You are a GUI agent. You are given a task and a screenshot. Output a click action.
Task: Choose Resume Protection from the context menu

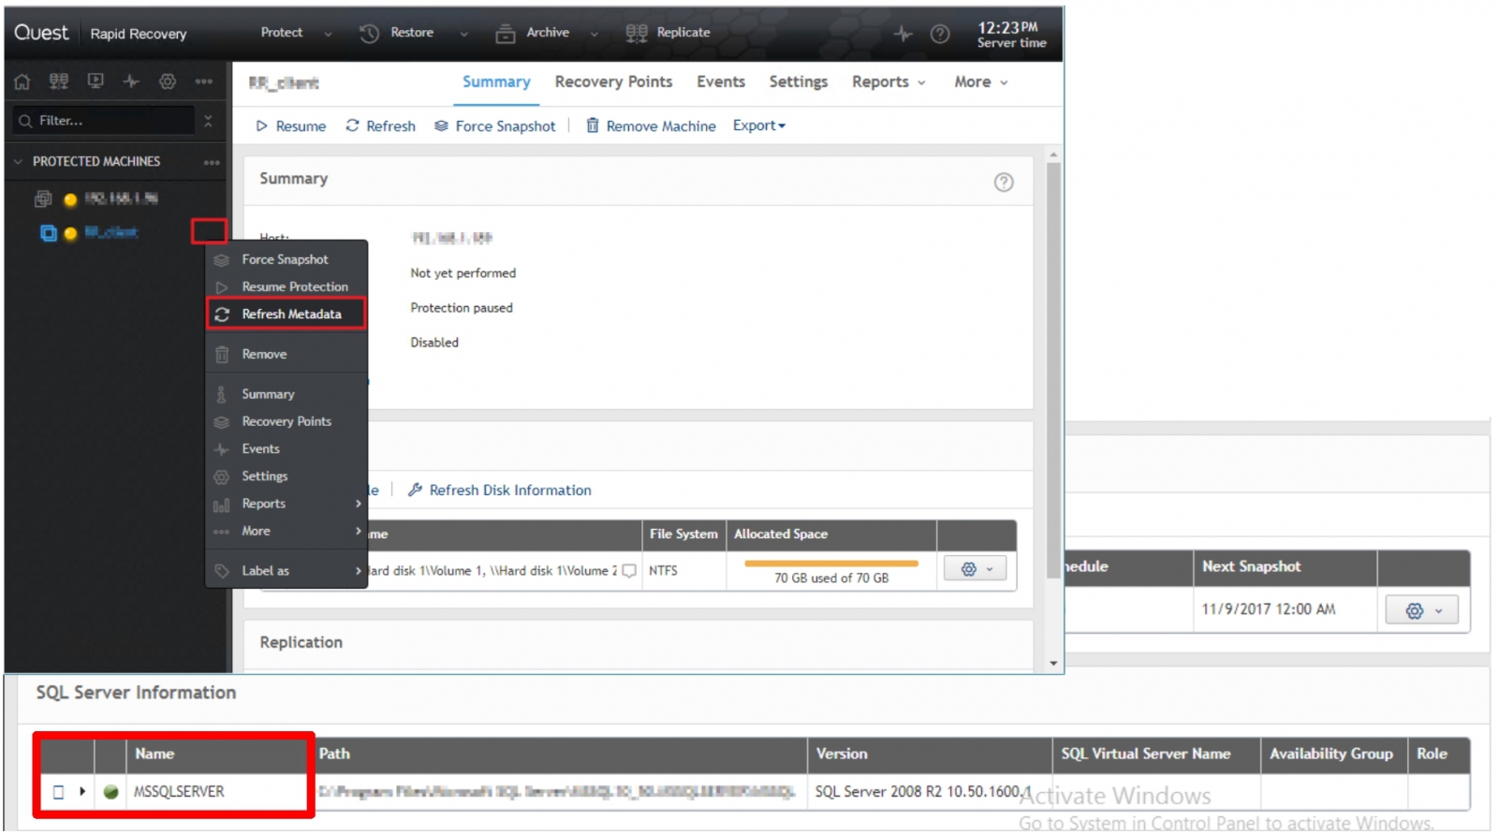286,286
